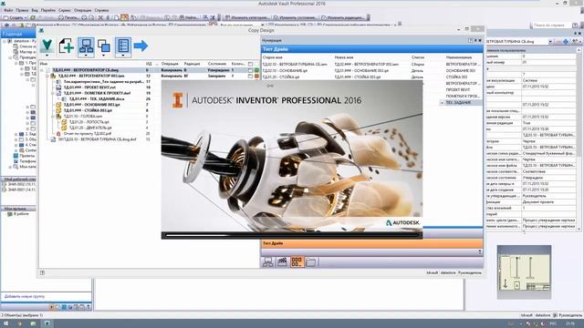Click the file explorer icon on the taskbar
Screen dimensions: 584x328
[33, 323]
